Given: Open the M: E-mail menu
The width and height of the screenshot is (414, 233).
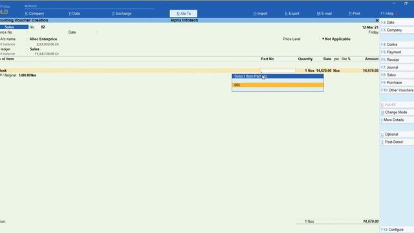Looking at the screenshot, I should point(324,14).
